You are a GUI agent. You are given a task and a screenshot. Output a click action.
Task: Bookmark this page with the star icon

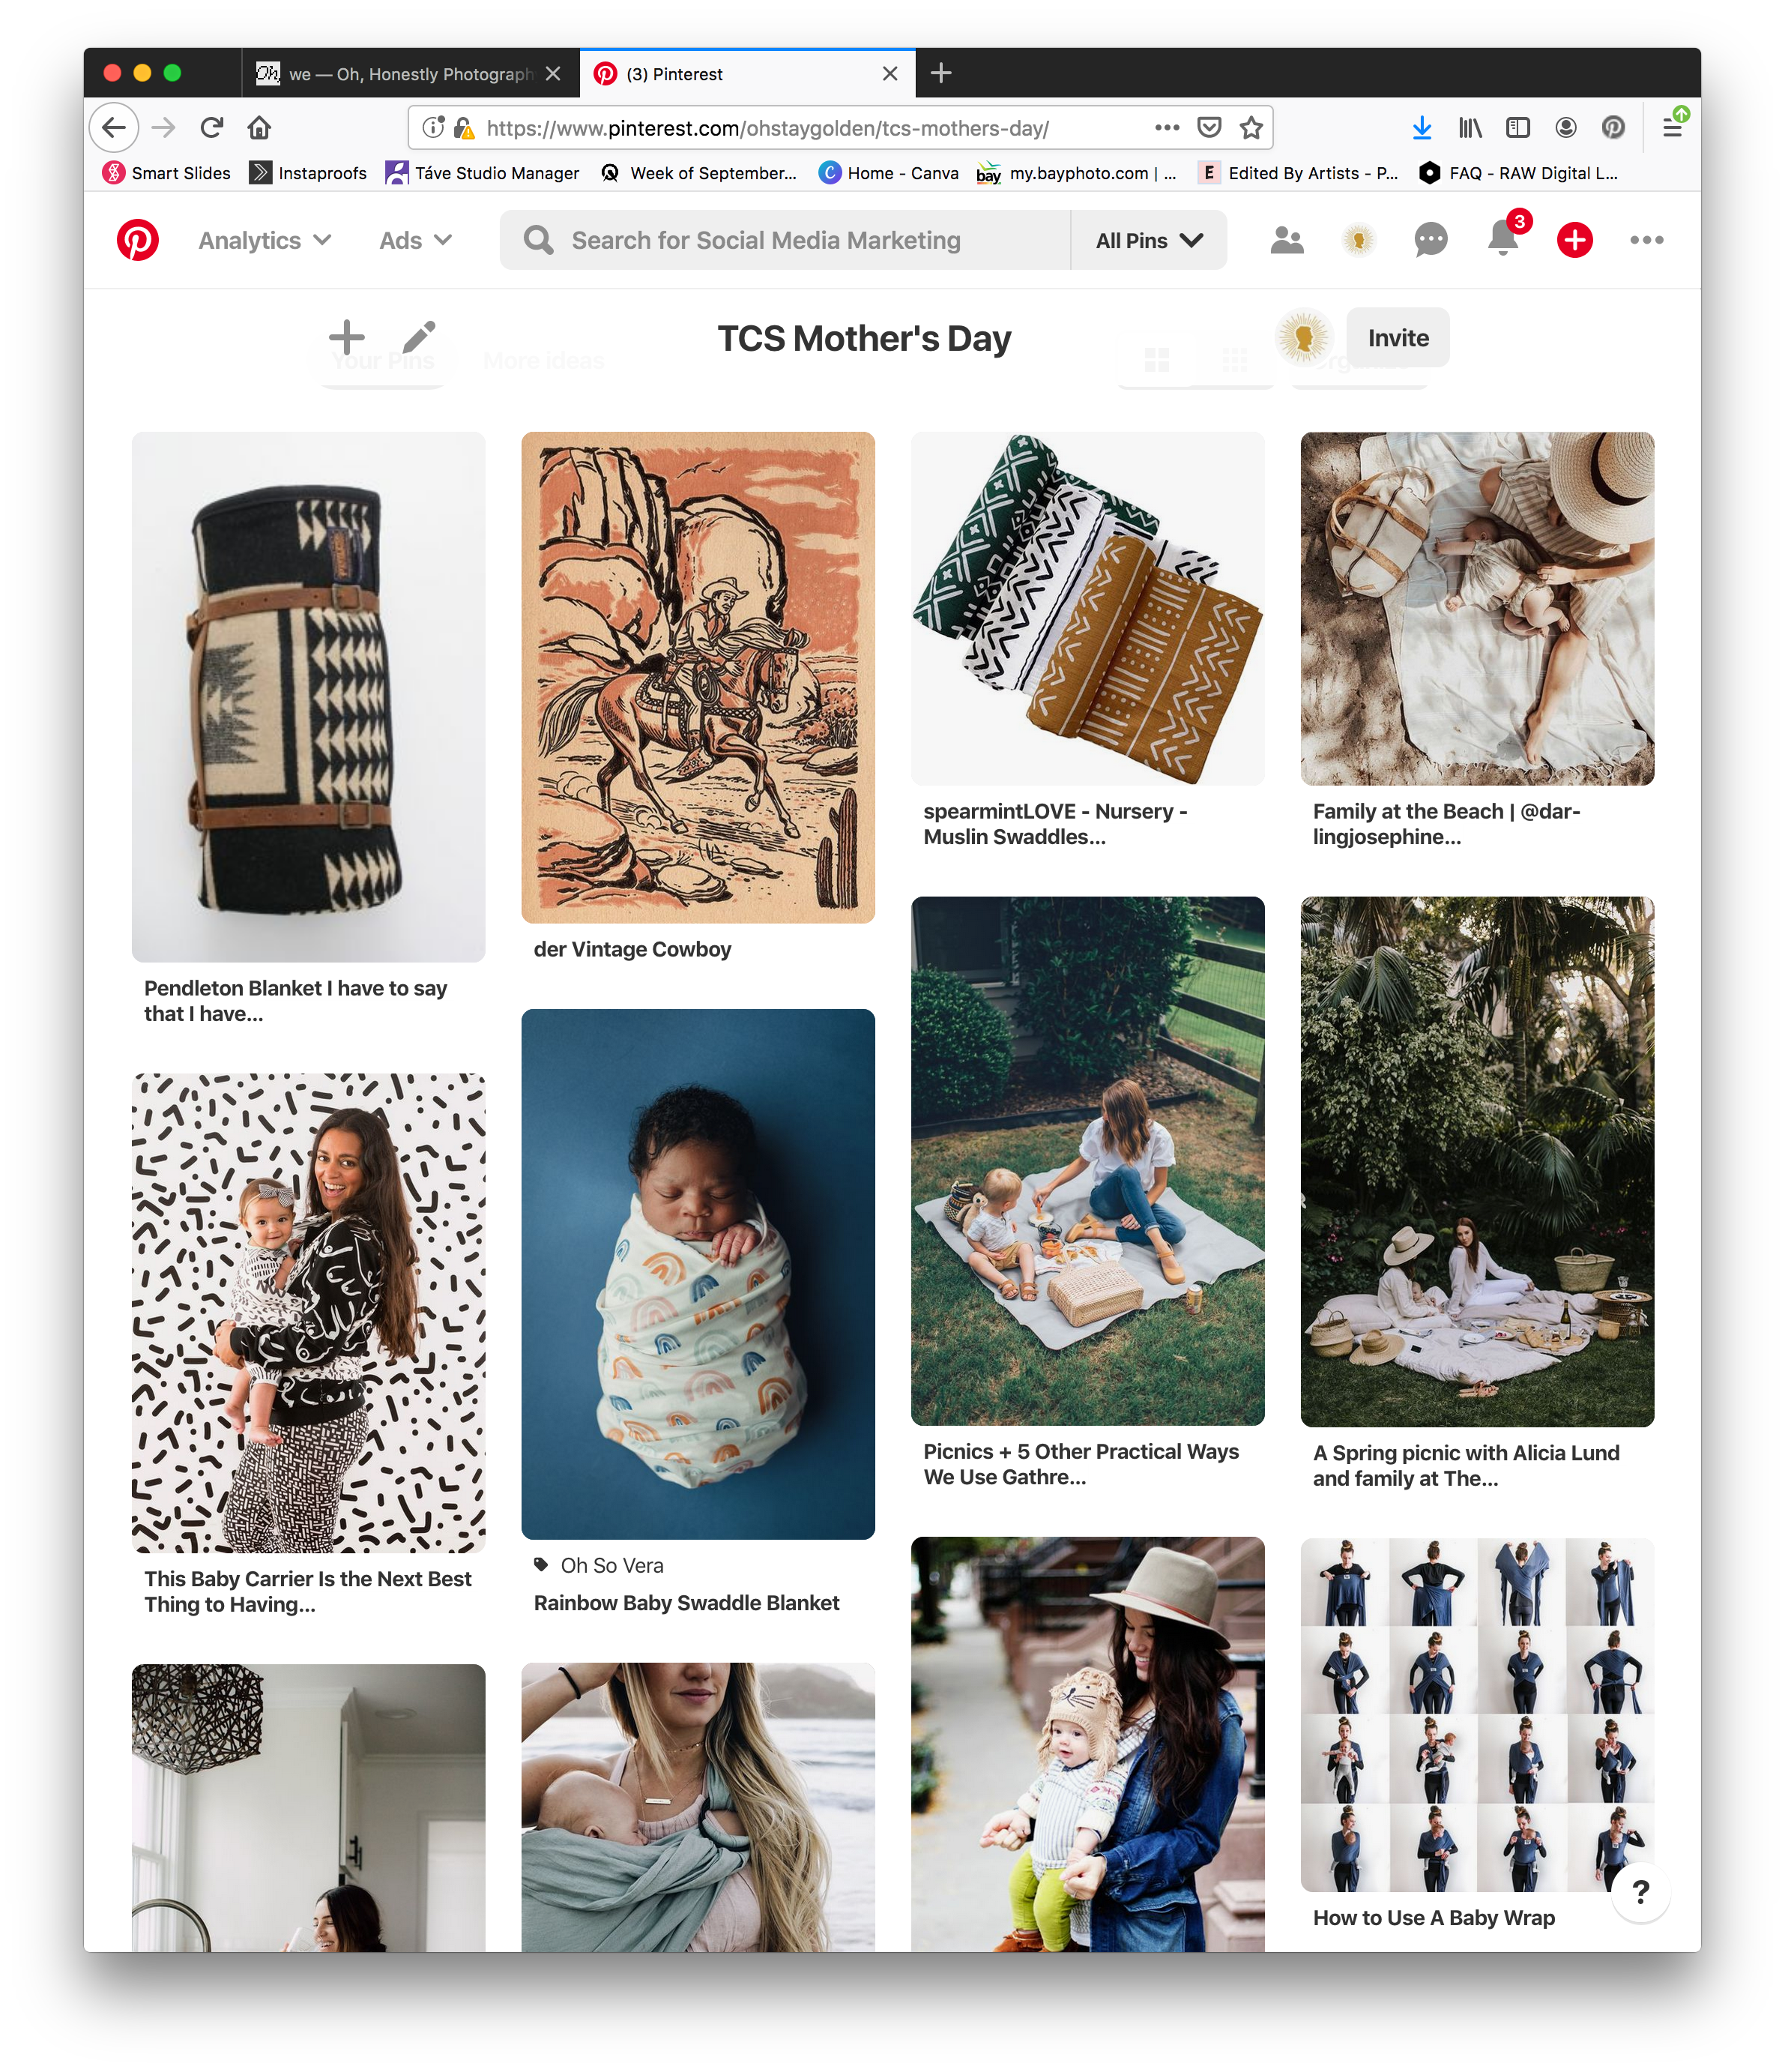click(1251, 128)
